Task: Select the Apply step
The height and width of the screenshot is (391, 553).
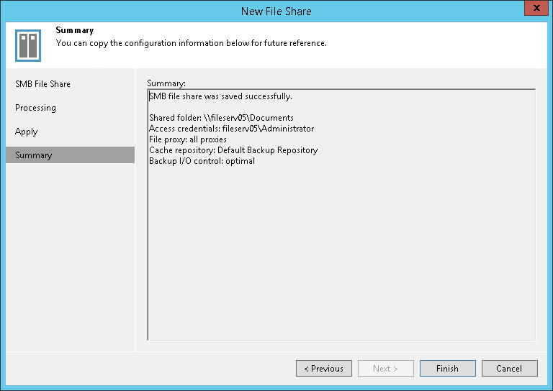Action: [26, 132]
